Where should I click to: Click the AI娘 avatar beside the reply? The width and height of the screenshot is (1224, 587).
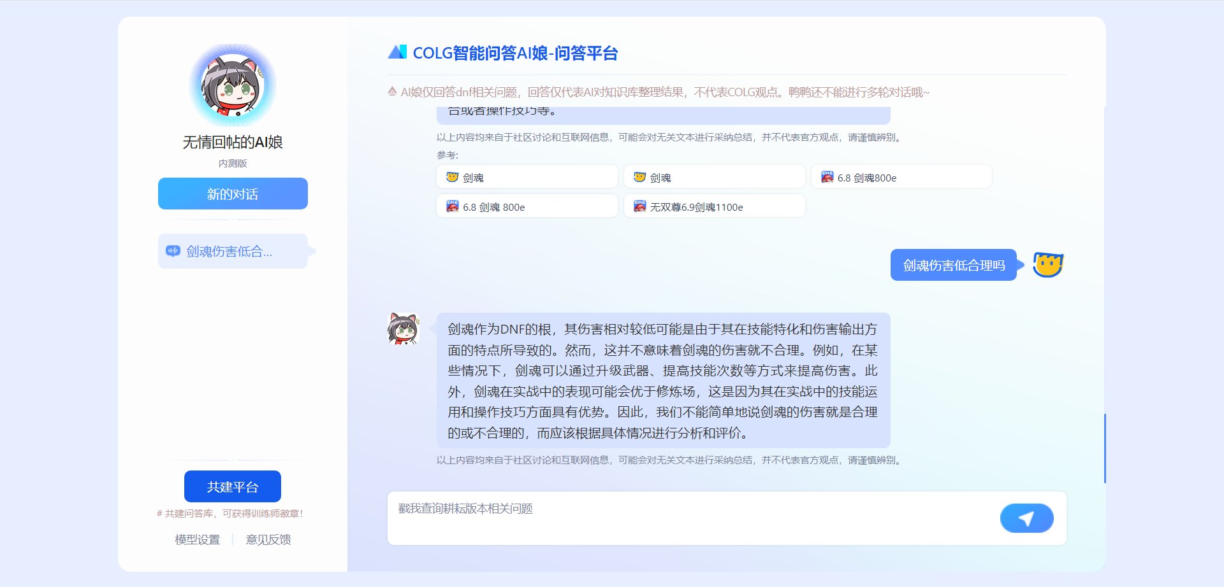404,329
